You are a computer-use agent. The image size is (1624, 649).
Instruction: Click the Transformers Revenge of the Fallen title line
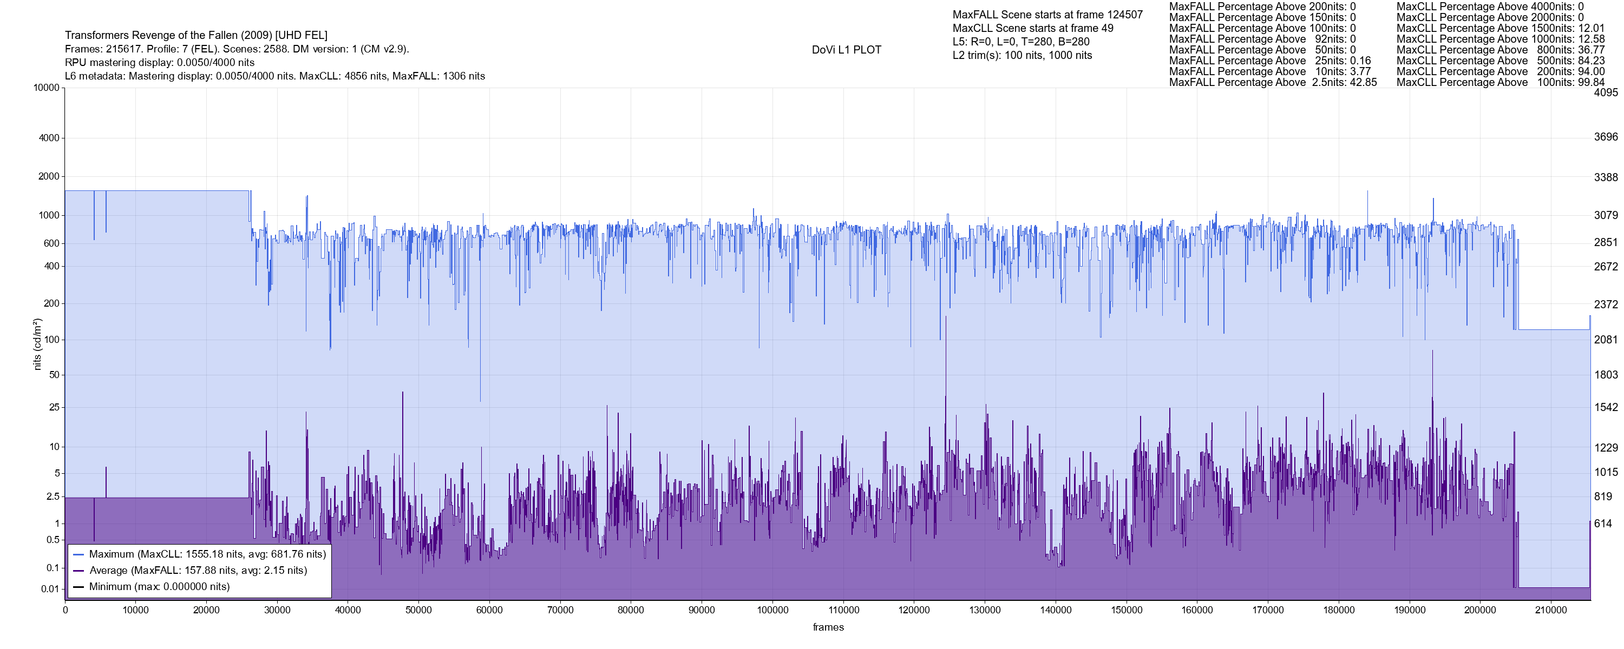point(196,35)
